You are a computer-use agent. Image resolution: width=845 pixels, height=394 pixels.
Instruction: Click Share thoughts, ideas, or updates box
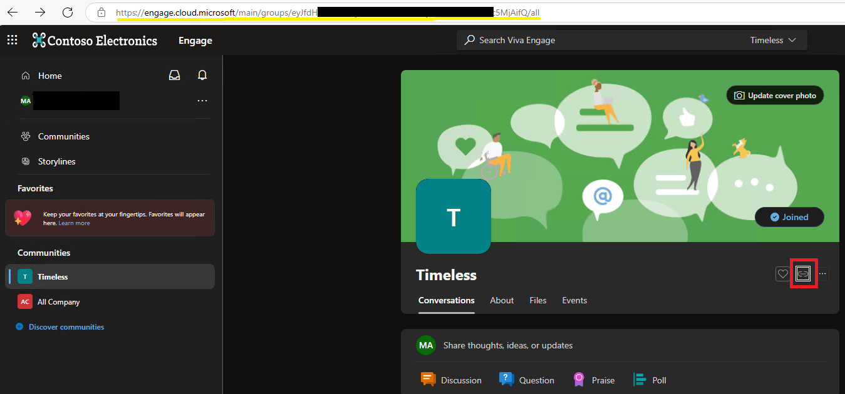pos(508,345)
